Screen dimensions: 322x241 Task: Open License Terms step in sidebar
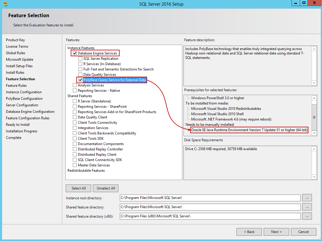point(17,46)
